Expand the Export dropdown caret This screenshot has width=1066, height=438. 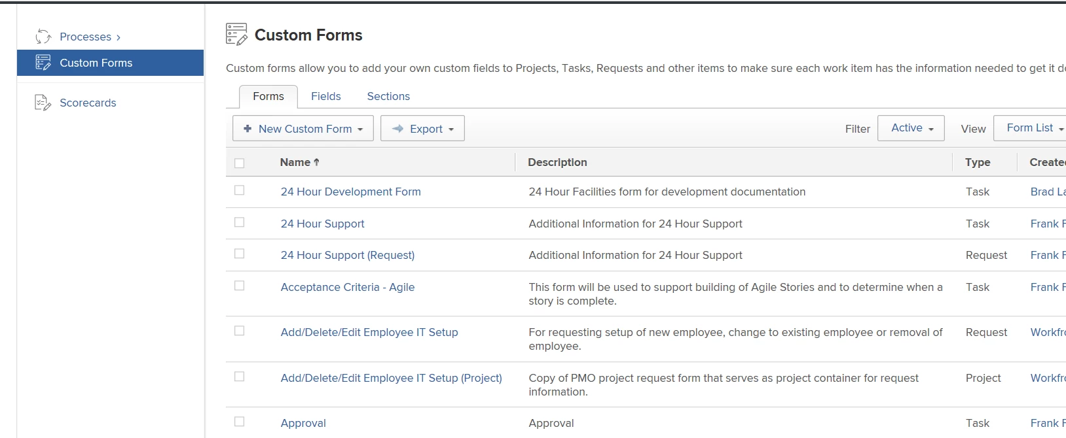tap(451, 129)
